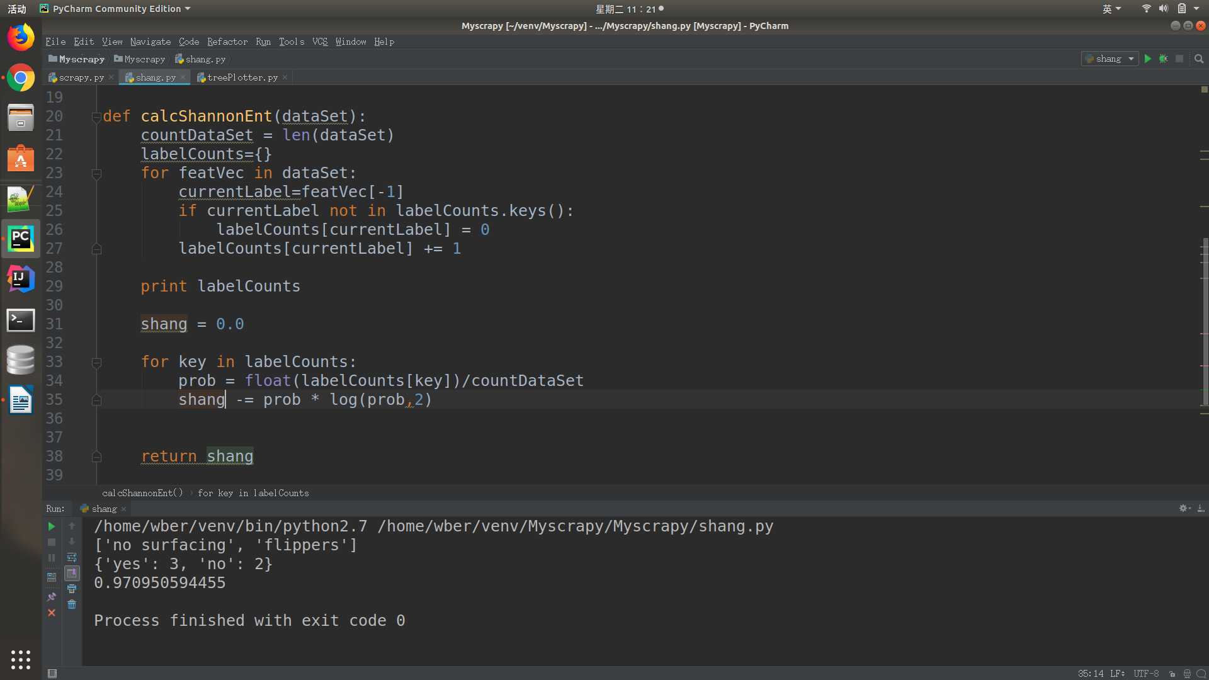
Task: Toggle scroll to end of console output
Action: 72,573
